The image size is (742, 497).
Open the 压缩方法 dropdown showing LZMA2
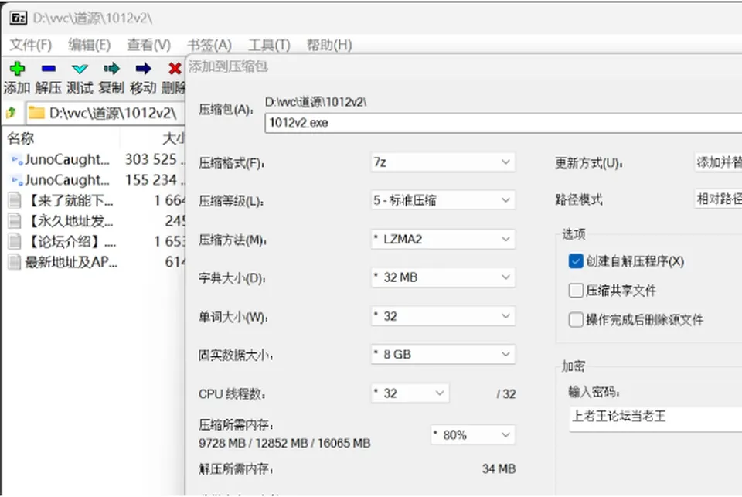click(443, 239)
